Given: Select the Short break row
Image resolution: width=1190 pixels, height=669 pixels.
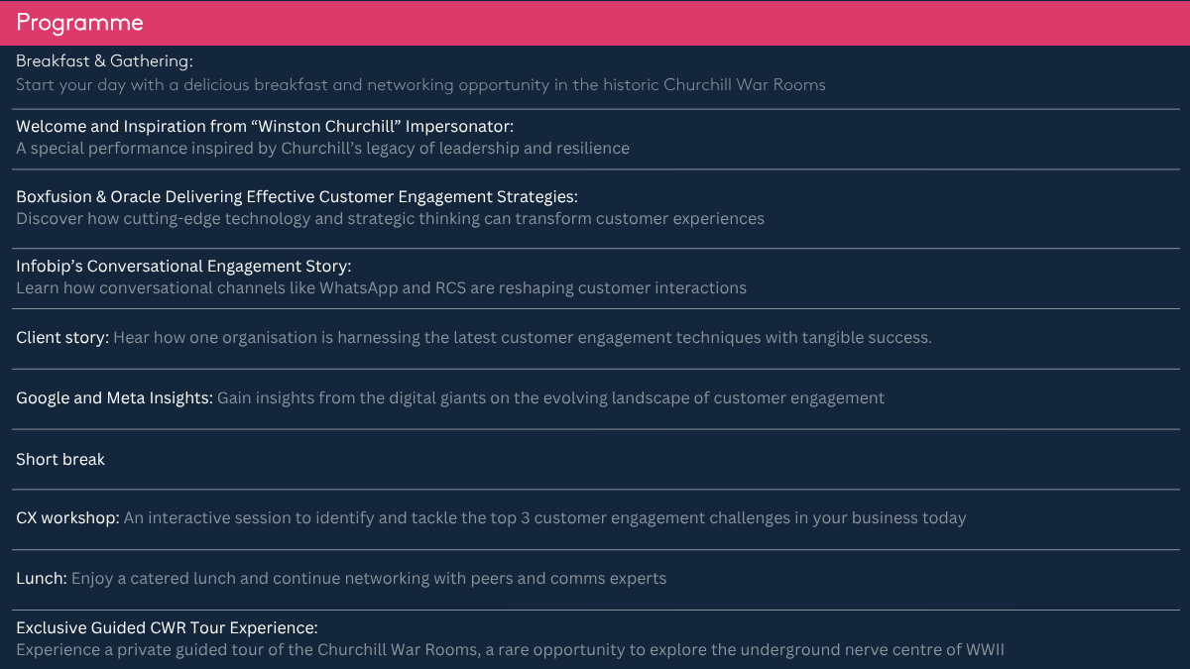Looking at the screenshot, I should click(x=60, y=460).
